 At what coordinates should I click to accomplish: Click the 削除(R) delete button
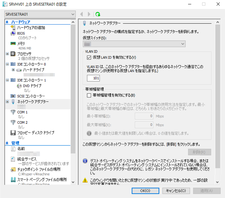click(199, 152)
